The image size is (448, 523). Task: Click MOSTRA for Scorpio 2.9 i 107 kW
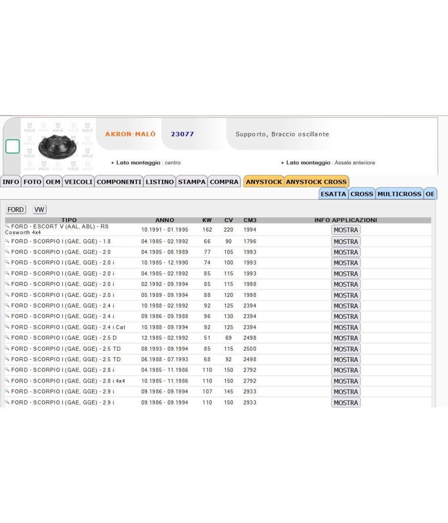(345, 392)
